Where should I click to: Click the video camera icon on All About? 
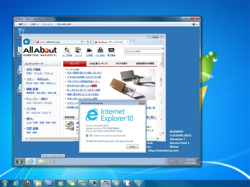pos(89,50)
